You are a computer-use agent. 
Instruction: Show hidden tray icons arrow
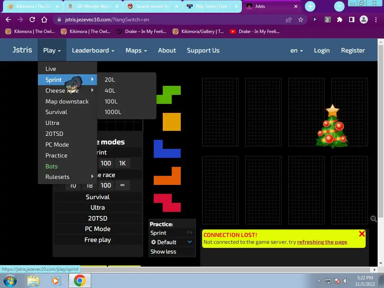[x=319, y=281]
